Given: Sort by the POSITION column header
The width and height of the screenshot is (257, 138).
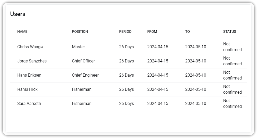Looking at the screenshot, I should [x=80, y=31].
